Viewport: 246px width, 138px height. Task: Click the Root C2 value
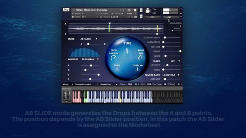coord(149,84)
